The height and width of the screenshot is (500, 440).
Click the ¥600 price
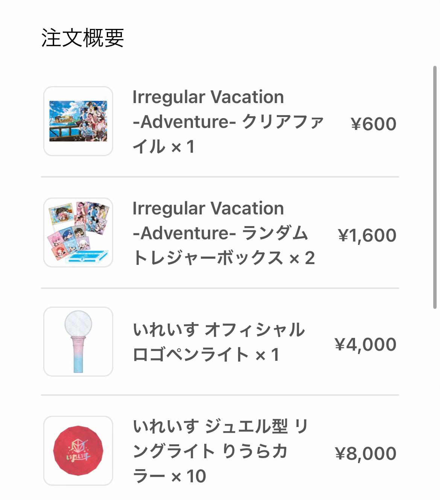click(373, 124)
